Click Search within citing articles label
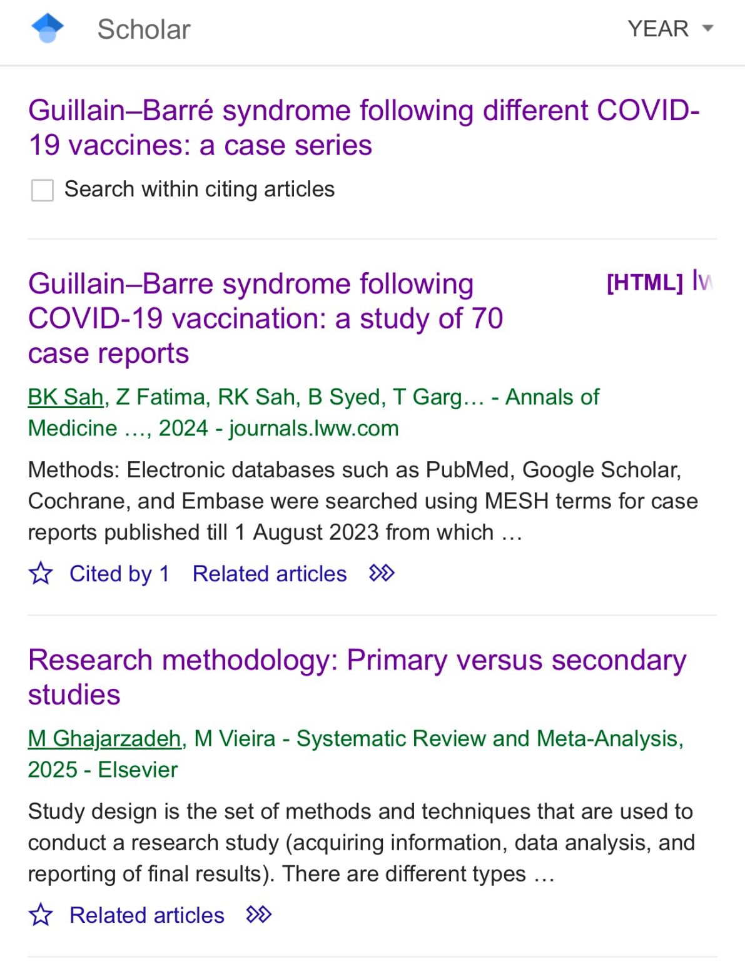The image size is (745, 961). tap(200, 189)
